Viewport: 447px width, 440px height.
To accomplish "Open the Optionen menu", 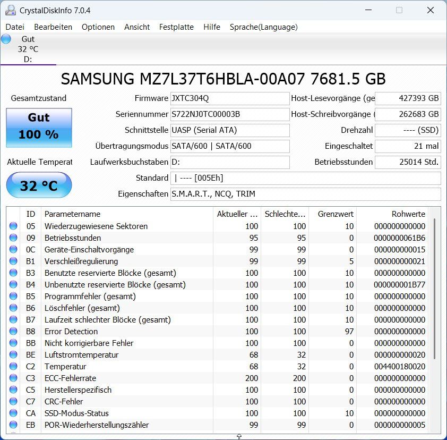I will tap(98, 27).
